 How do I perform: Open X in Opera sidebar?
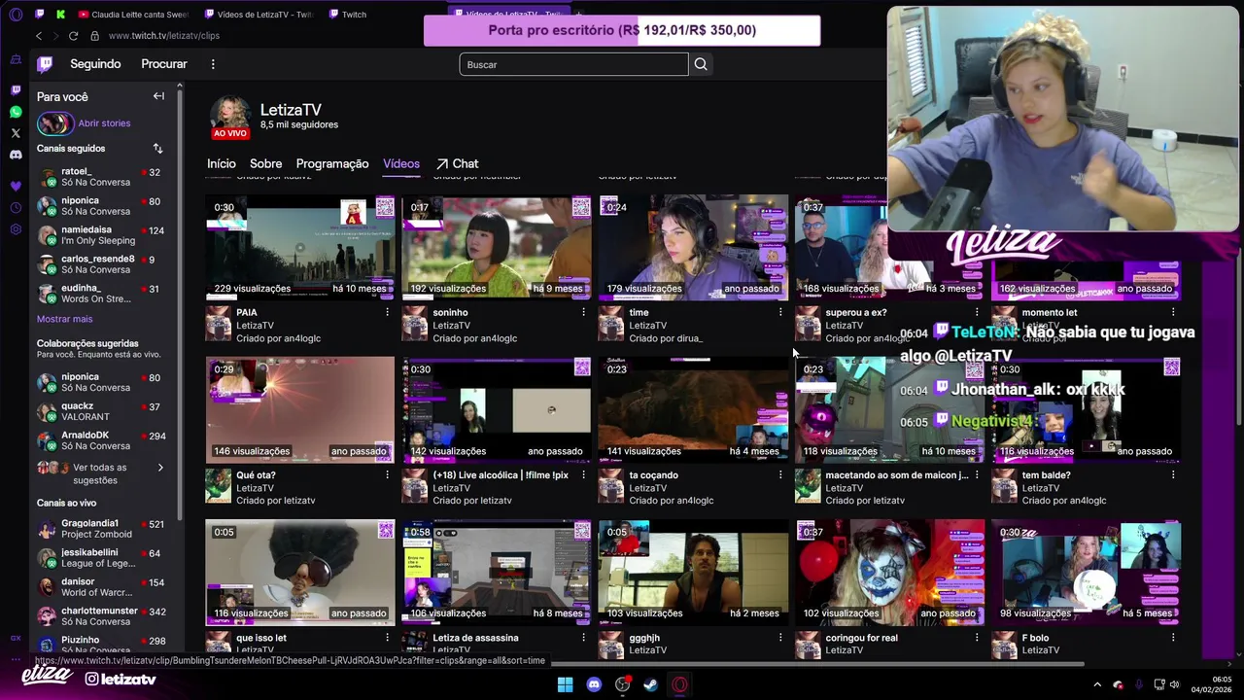tap(16, 133)
